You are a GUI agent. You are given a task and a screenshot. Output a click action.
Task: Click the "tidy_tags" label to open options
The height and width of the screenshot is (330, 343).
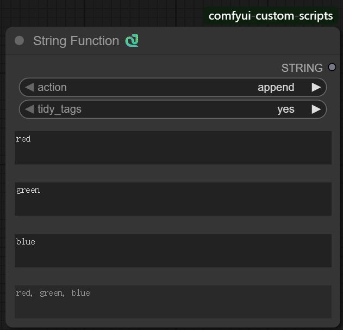pos(59,109)
